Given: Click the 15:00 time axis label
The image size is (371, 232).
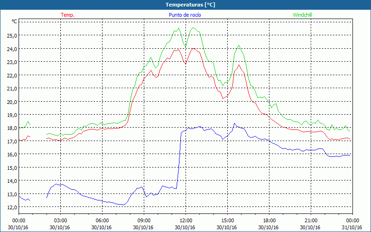Looking at the screenshot, I should 227,221.
